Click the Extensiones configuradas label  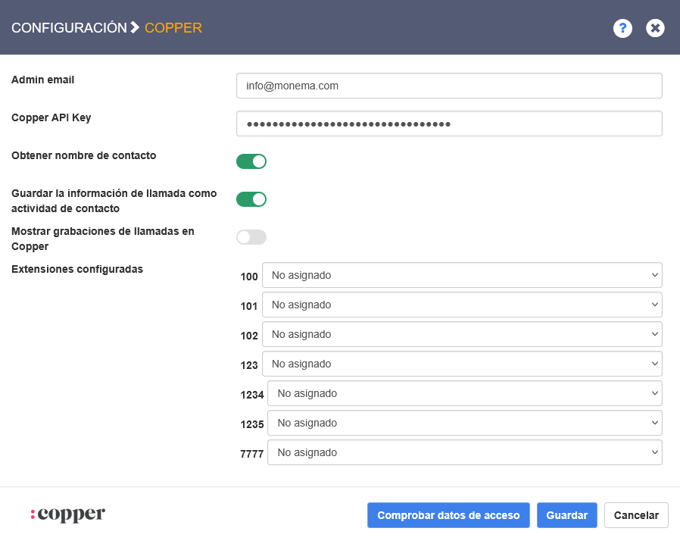click(x=77, y=269)
